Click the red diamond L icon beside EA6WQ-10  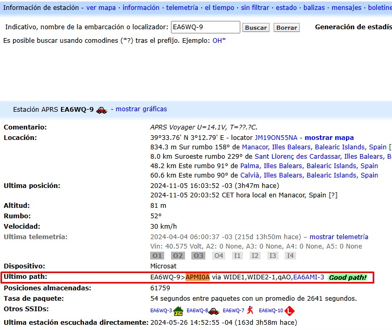[289, 311]
